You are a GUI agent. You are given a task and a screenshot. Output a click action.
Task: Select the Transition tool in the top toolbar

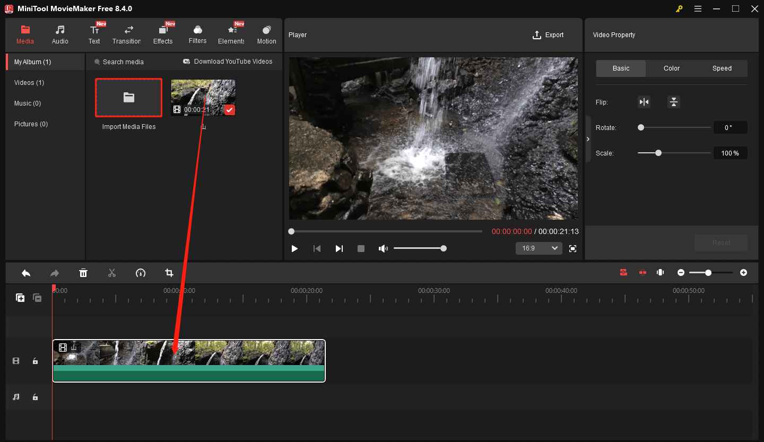[127, 34]
